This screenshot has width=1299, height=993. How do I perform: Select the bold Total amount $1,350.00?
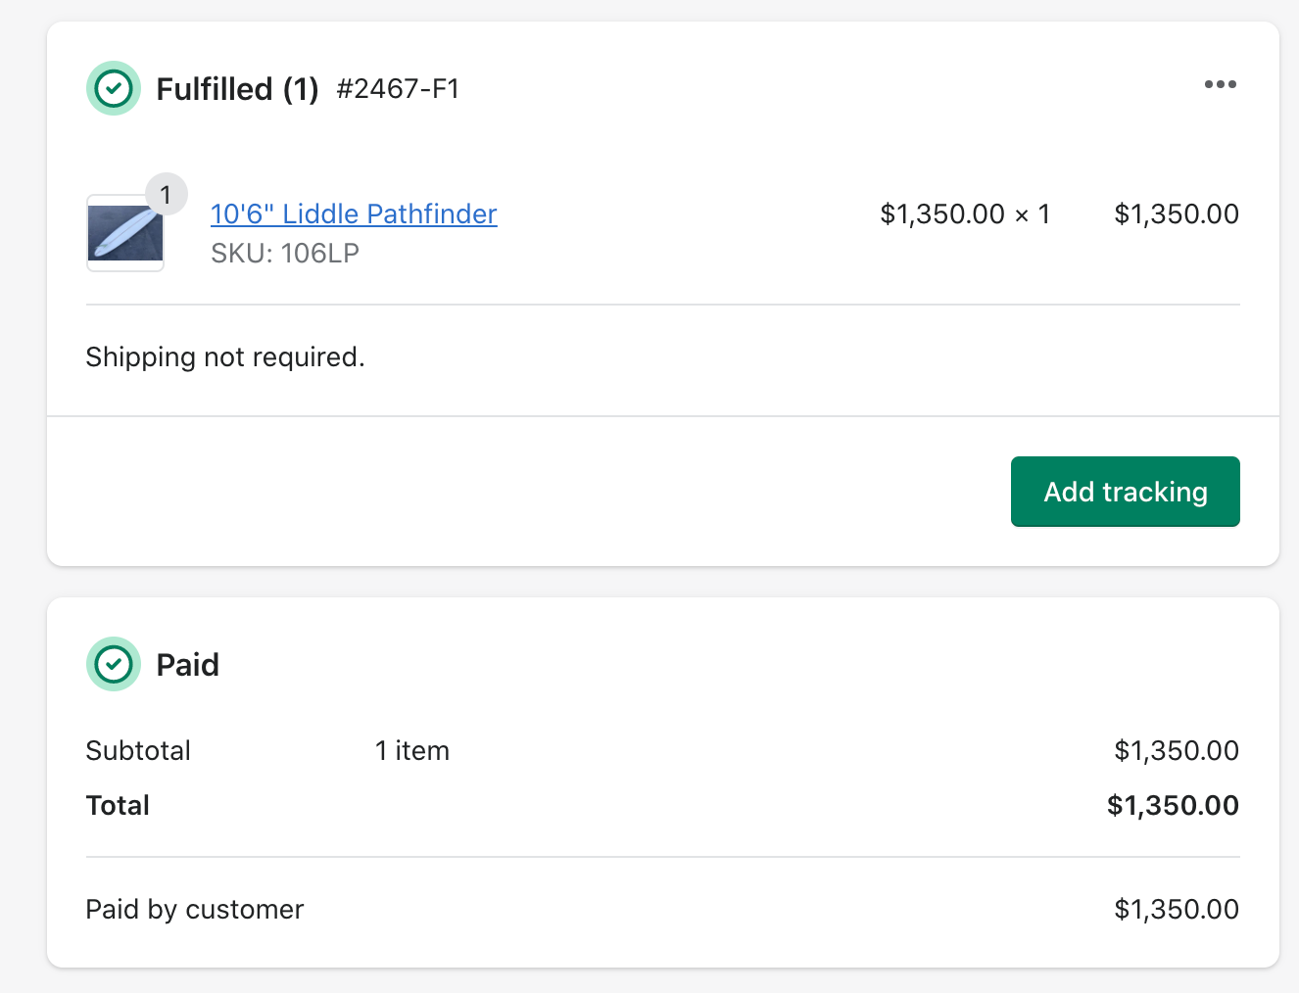click(x=1173, y=806)
